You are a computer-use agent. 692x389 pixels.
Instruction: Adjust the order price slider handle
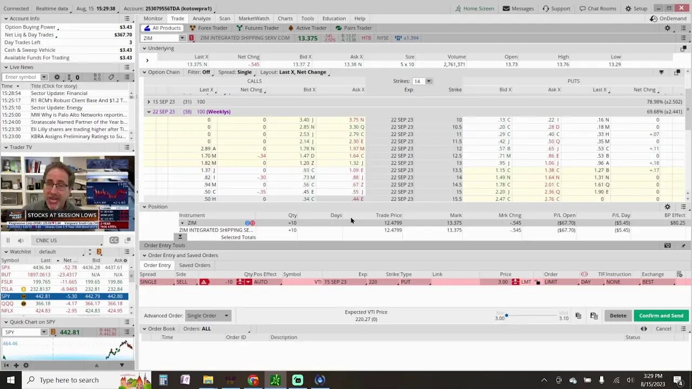click(507, 315)
